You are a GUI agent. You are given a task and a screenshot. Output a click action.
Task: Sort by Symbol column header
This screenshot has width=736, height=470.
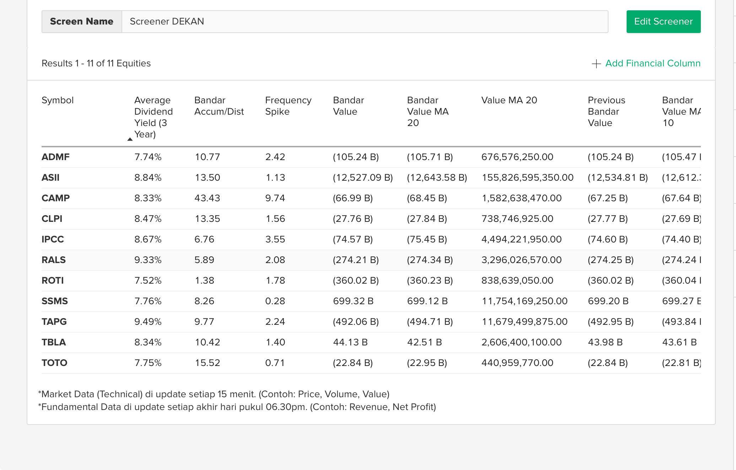coord(58,100)
